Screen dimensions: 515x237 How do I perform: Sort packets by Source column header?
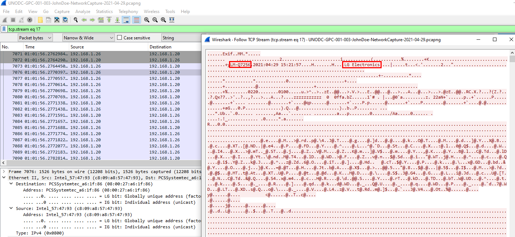point(77,47)
